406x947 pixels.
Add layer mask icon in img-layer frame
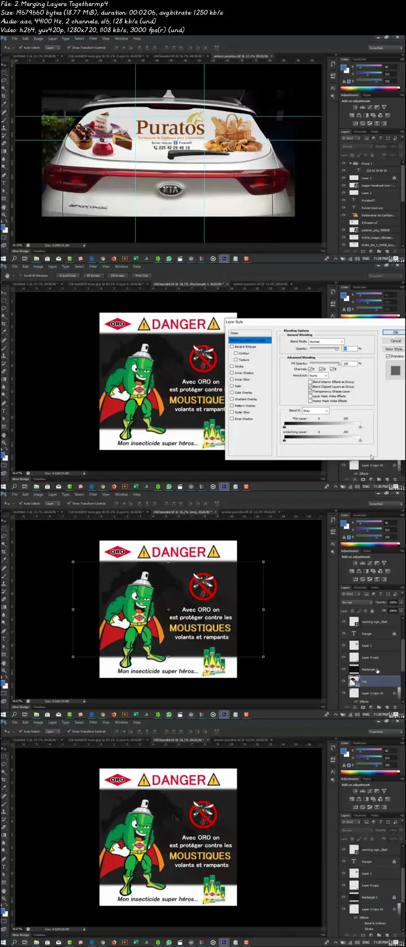[x=363, y=707]
